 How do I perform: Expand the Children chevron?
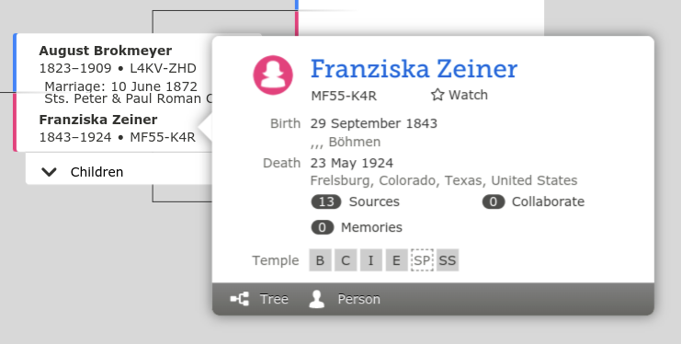[x=49, y=172]
